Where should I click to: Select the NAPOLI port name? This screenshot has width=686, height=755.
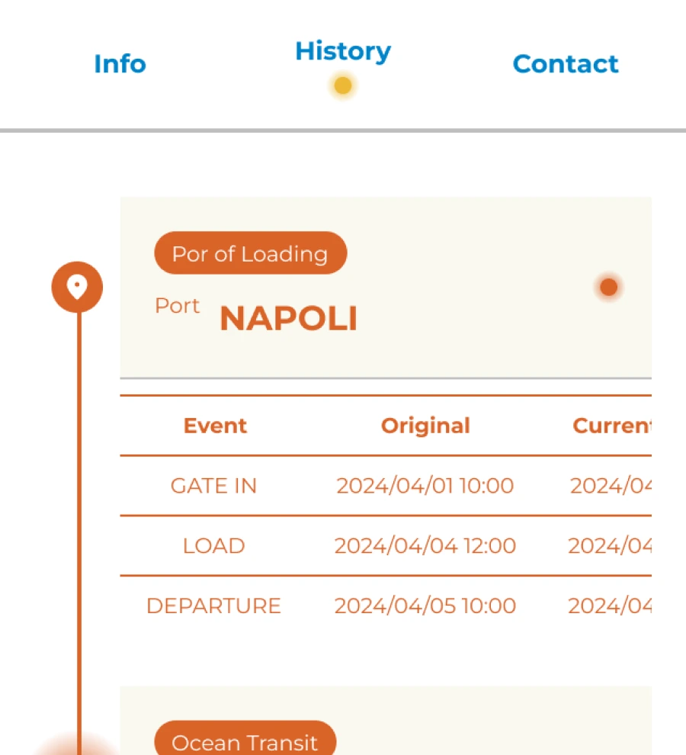288,319
